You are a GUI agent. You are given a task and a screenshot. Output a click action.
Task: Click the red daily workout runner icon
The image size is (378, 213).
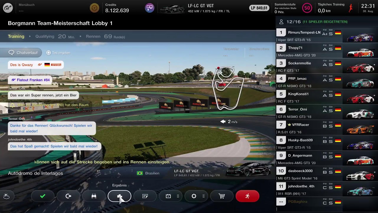(351, 8)
